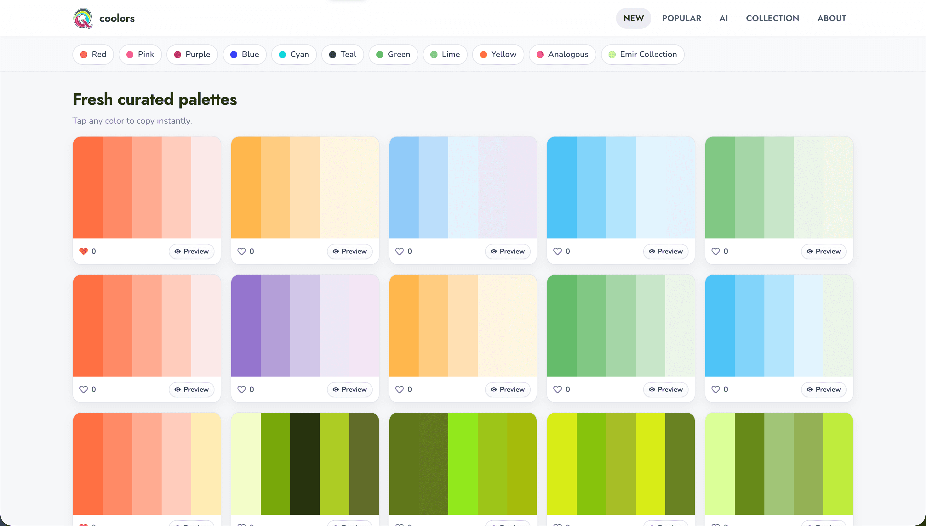Select the Cyan color filter

click(294, 54)
